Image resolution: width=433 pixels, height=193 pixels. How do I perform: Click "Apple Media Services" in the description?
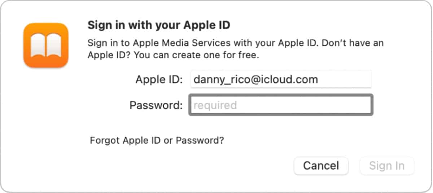coord(182,43)
